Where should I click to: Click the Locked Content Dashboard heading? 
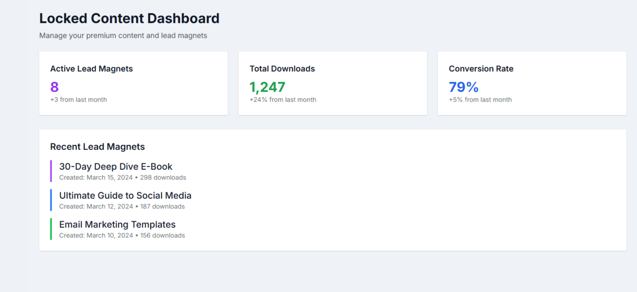click(x=129, y=19)
